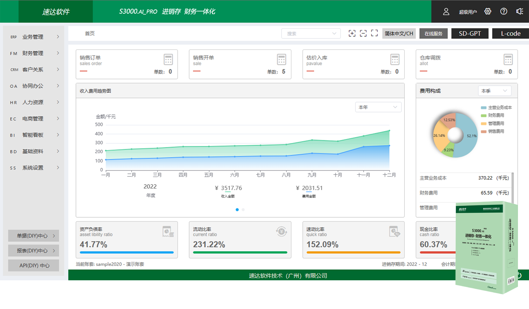Expand chevron beside 基础资料

click(58, 151)
